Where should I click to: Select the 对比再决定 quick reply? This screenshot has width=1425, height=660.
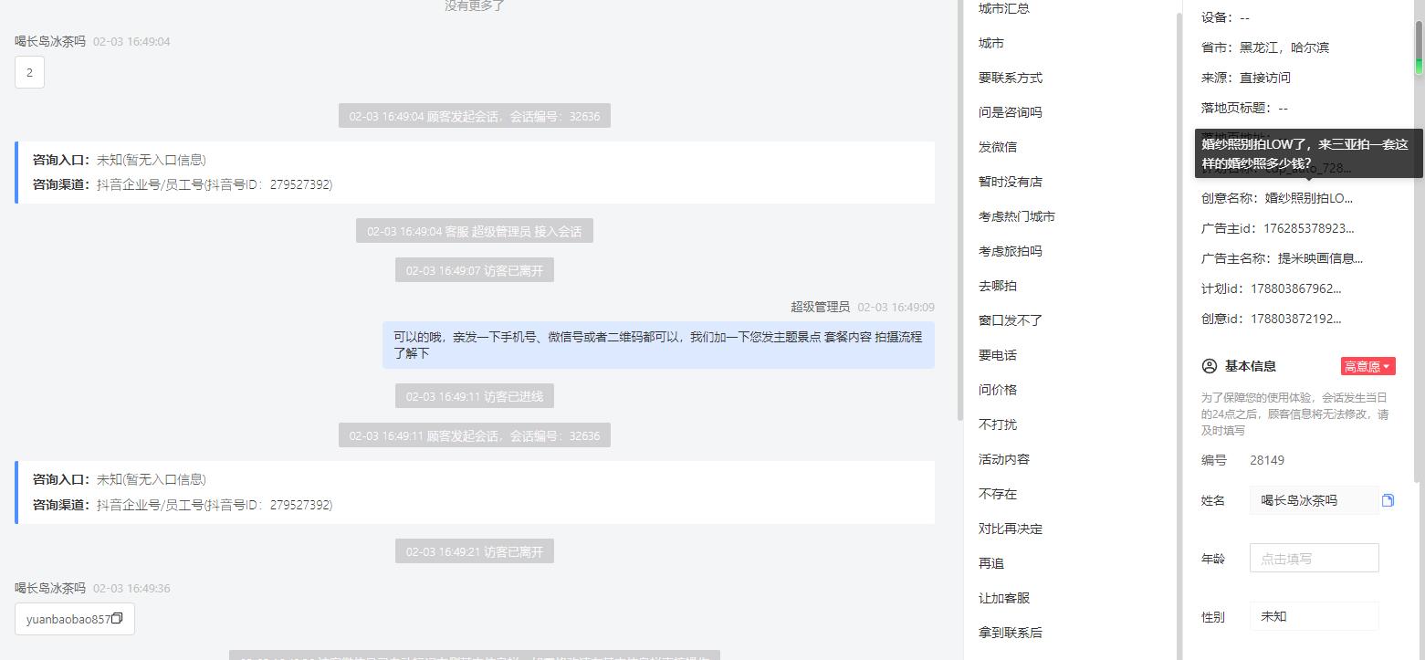click(x=1011, y=529)
